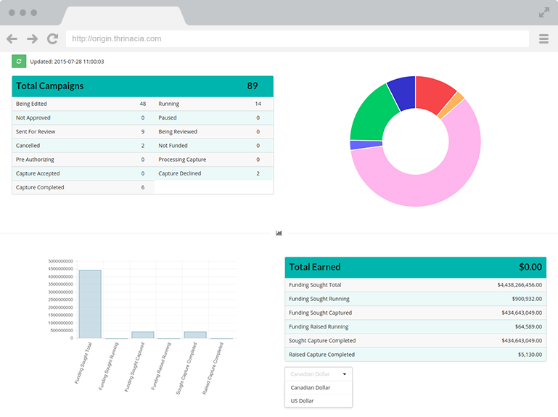This screenshot has height=417, width=558.
Task: Click the Total Campaigns header
Action: (142, 86)
